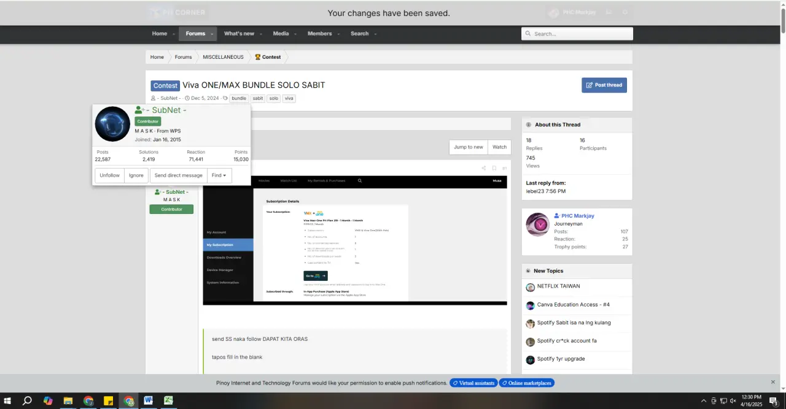786x409 pixels.
Task: Expand the Search nav dropdown arrow
Action: 375,34
